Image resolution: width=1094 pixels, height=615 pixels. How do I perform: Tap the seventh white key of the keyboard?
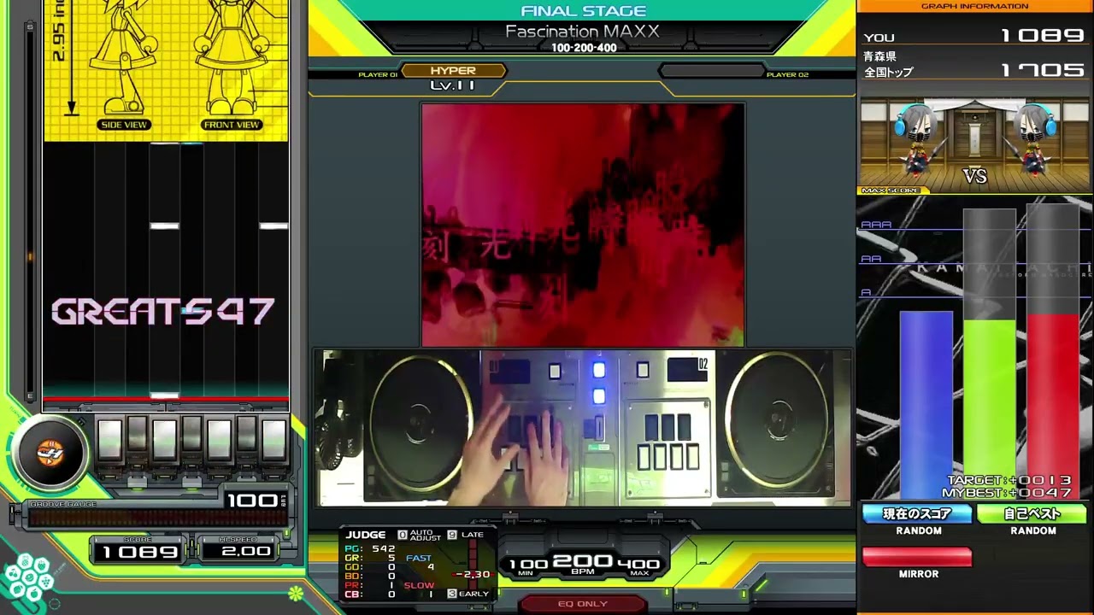tap(273, 440)
